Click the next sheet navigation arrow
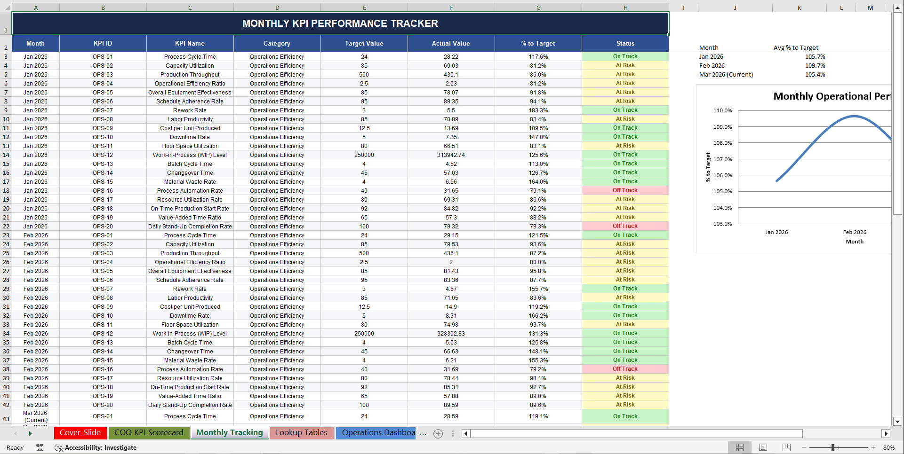The width and height of the screenshot is (904, 454). [x=30, y=433]
